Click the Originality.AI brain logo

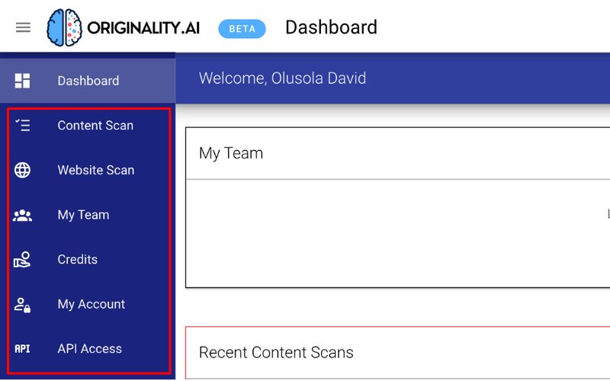(64, 28)
